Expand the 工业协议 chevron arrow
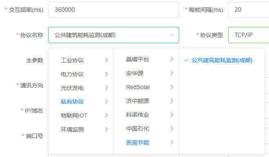The height and width of the screenshot is (157, 269). coord(107,60)
